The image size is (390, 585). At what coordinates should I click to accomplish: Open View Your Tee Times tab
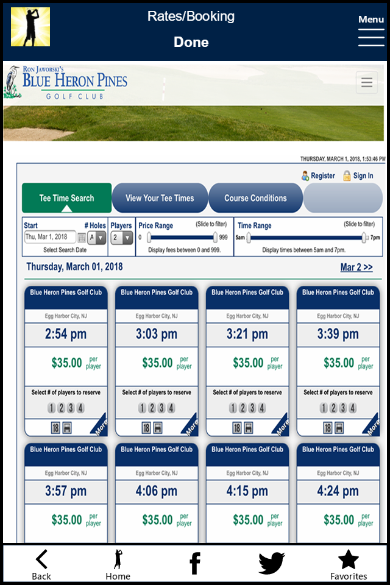click(x=160, y=197)
